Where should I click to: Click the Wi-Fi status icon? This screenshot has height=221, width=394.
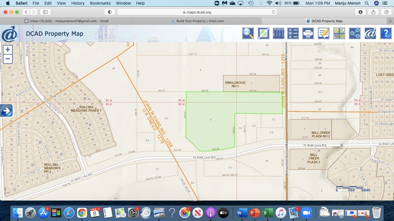point(269,3)
